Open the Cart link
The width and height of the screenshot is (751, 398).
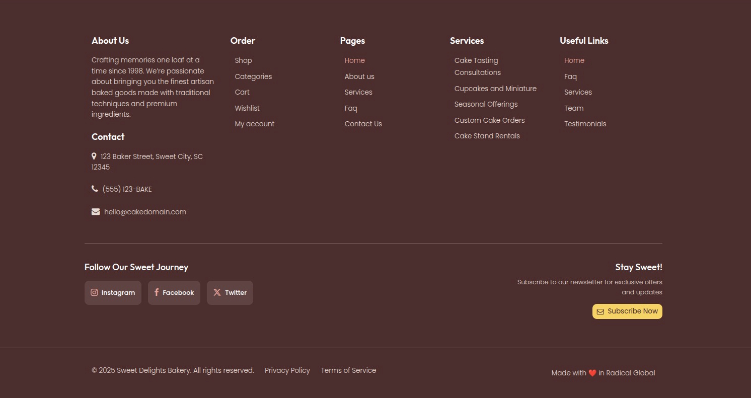click(242, 92)
